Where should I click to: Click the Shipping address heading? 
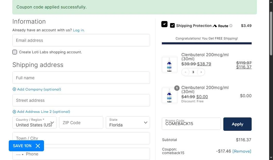pos(38,65)
